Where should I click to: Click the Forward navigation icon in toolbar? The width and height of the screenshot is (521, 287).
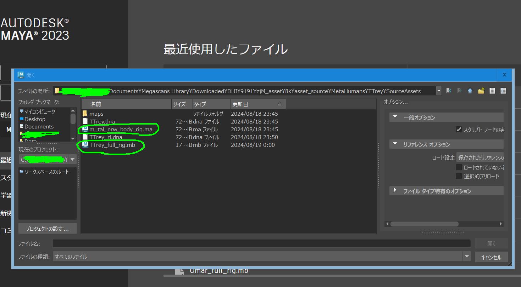(x=459, y=91)
